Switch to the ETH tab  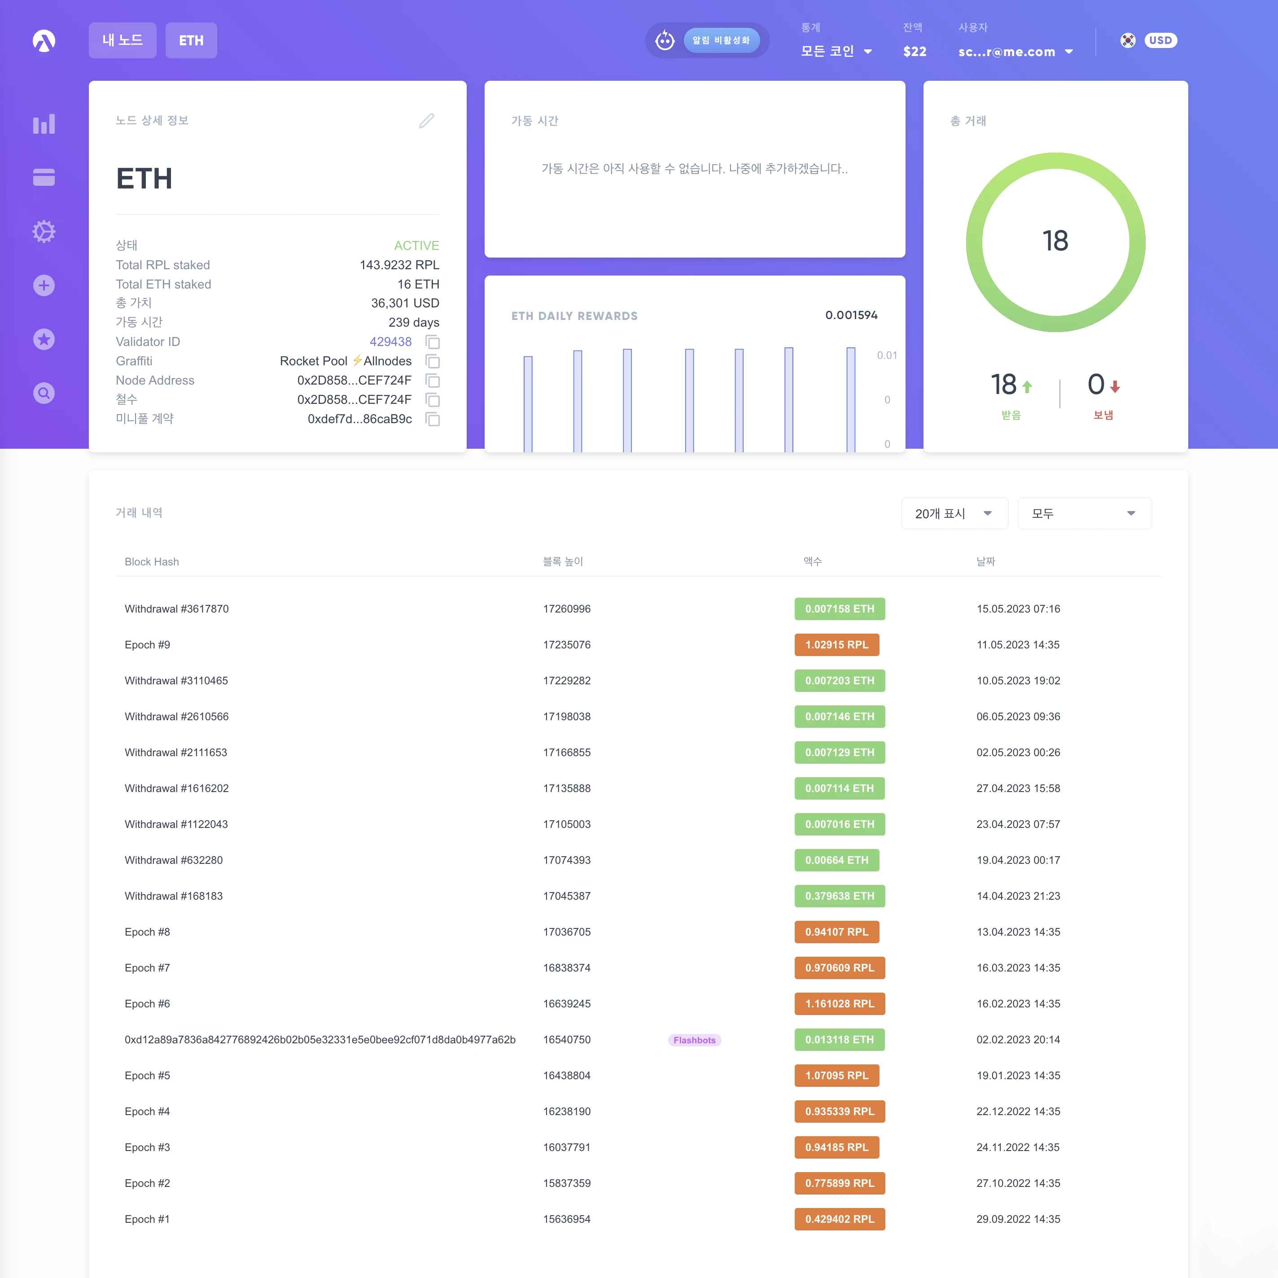191,40
